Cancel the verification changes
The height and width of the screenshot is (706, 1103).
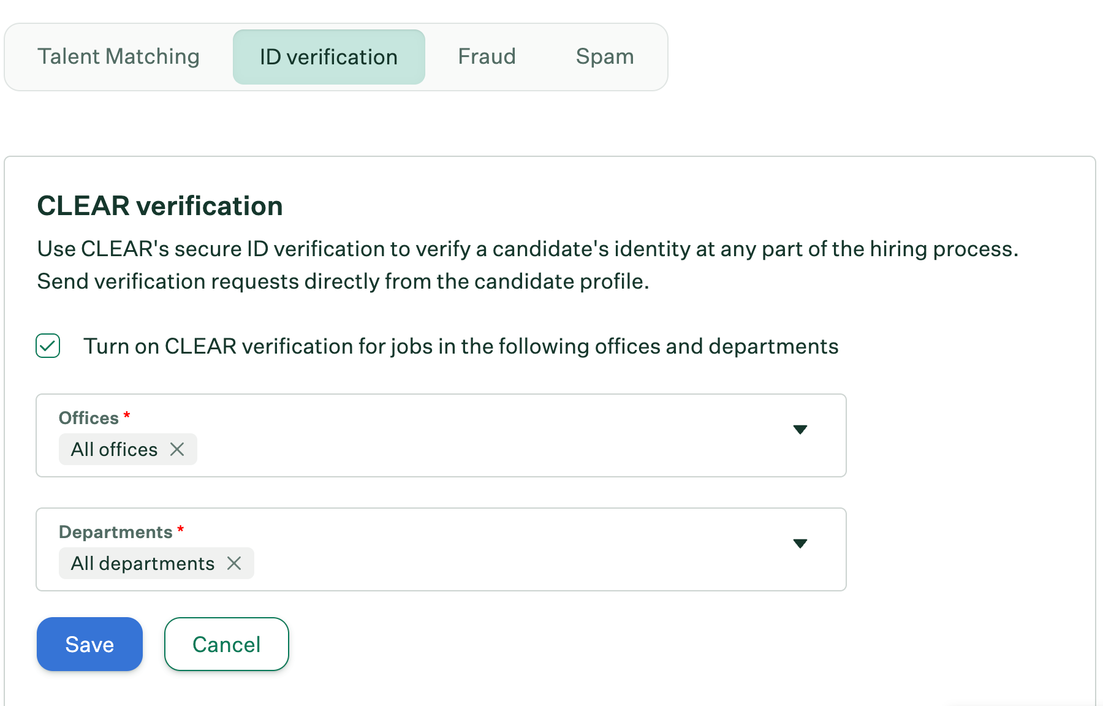[x=226, y=644]
